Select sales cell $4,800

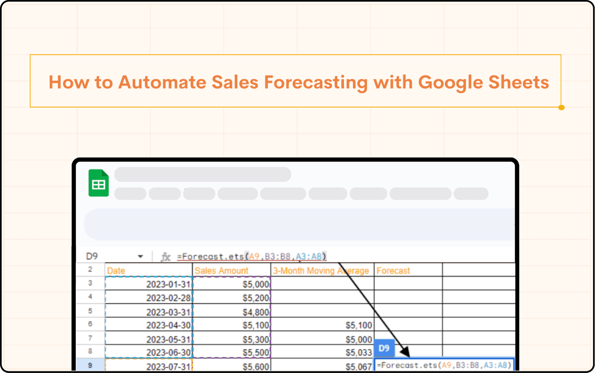coord(232,311)
